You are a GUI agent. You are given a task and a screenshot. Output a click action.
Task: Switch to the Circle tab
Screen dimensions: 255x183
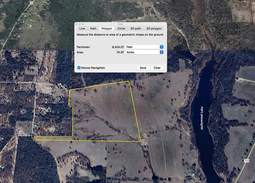click(121, 28)
